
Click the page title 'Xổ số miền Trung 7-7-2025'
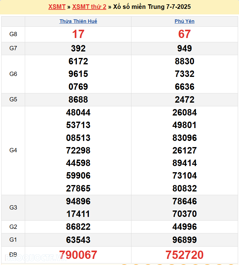click(152, 7)
